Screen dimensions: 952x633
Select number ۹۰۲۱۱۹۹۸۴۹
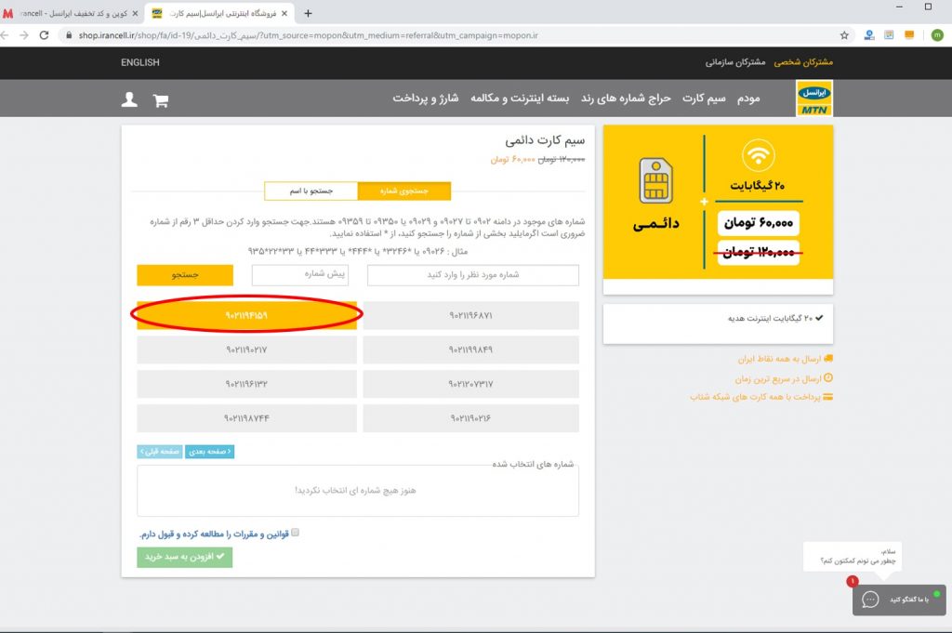point(471,350)
